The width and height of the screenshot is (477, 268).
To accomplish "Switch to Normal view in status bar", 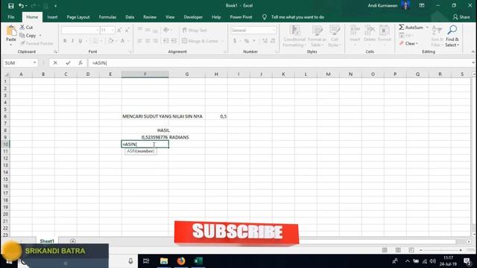I will [x=385, y=250].
